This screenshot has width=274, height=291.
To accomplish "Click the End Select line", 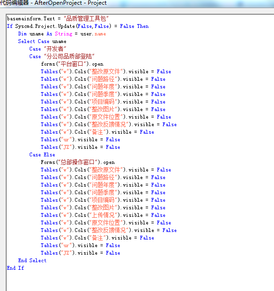I will [x=32, y=260].
